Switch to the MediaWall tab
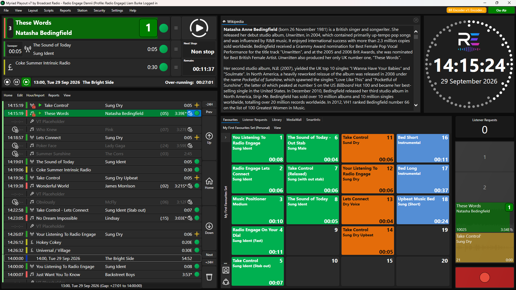The image size is (516, 290). (294, 120)
